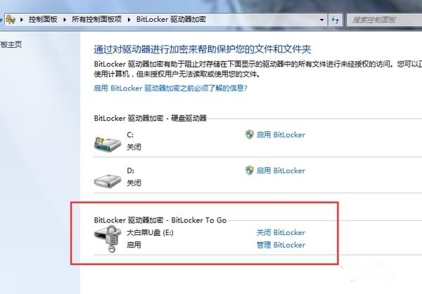
Task: Select BitLocker 驱动器加密 breadcrumb item
Action: 171,20
